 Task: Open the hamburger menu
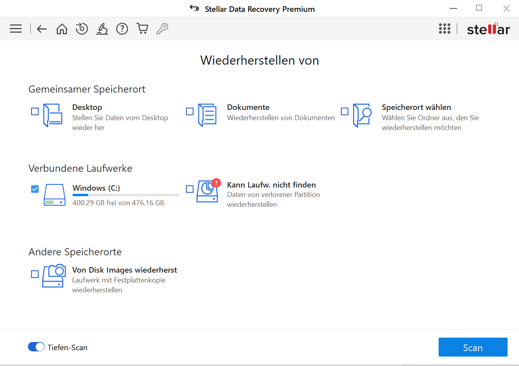(x=16, y=29)
